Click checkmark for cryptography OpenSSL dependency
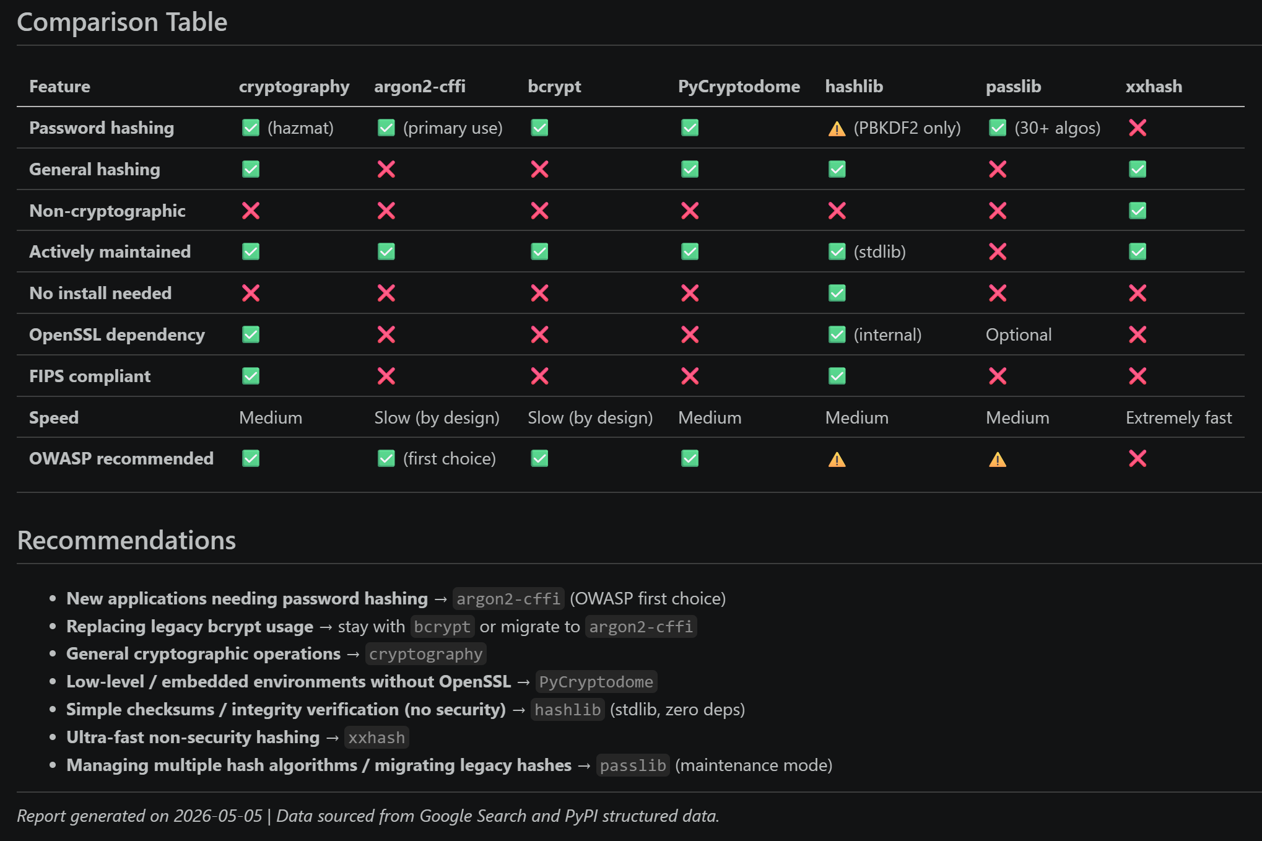Image resolution: width=1262 pixels, height=841 pixels. [x=251, y=334]
